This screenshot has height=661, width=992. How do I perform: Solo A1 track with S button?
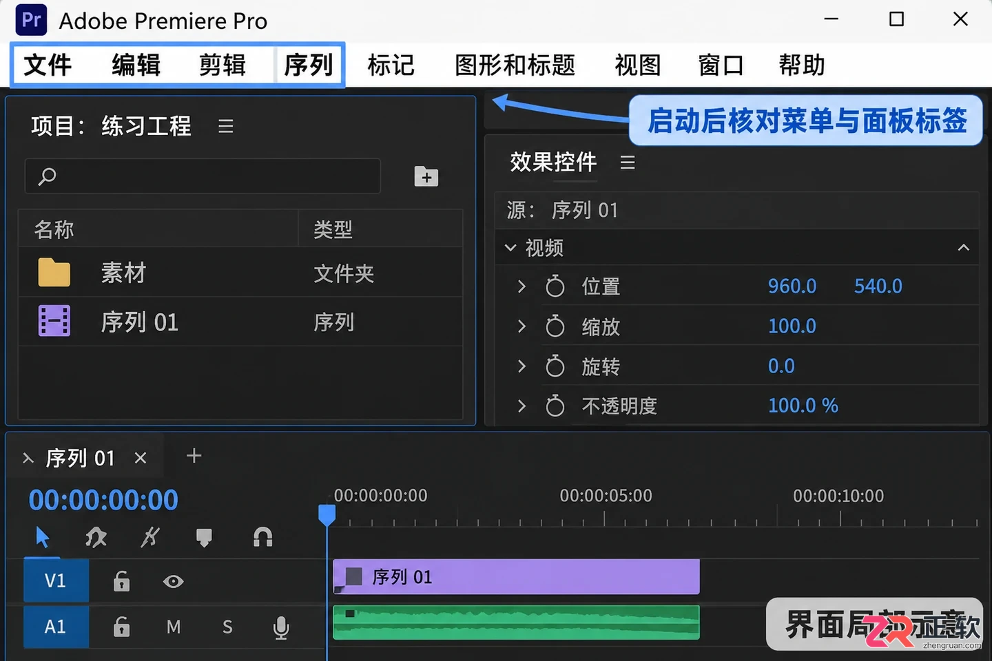[227, 627]
